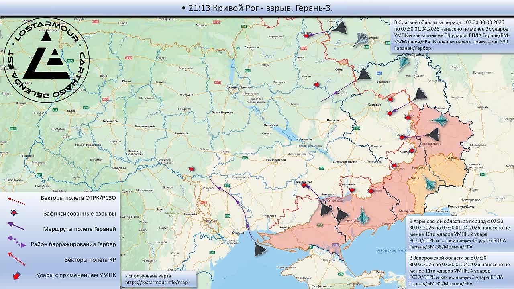514x289 pixels.
Task: Click the gray fighter jet near Курск
Action: [361, 39]
